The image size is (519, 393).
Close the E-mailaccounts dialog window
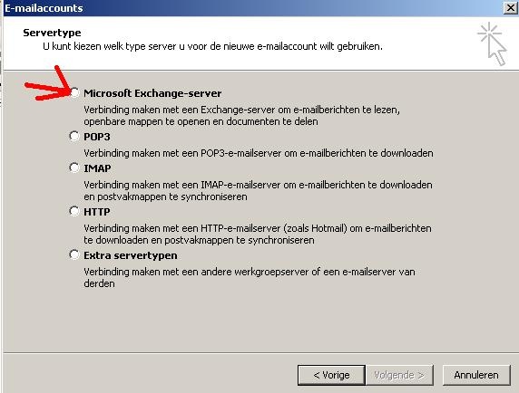point(511,7)
